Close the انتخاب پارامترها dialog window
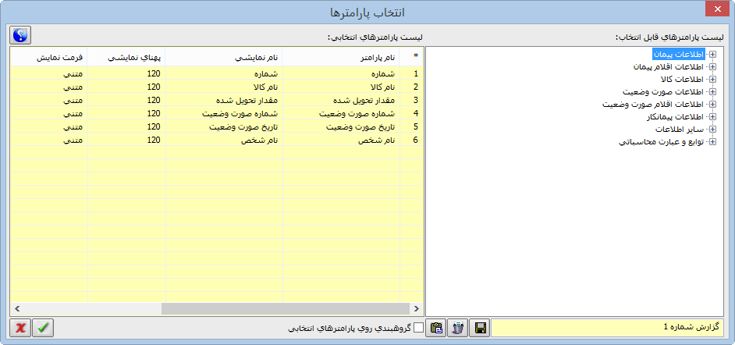Image resolution: width=735 pixels, height=345 pixels. 717,10
